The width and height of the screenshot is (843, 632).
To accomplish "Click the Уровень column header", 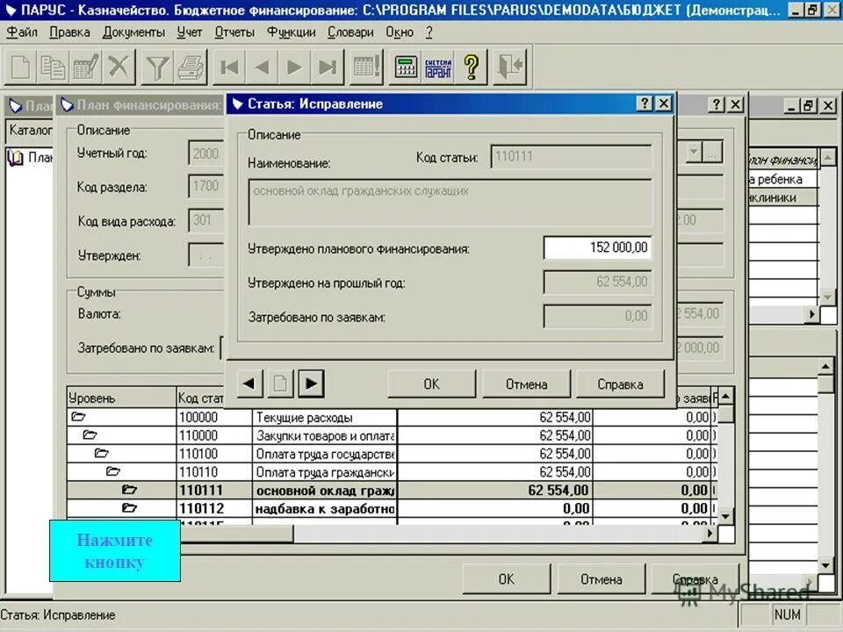I will 122,398.
